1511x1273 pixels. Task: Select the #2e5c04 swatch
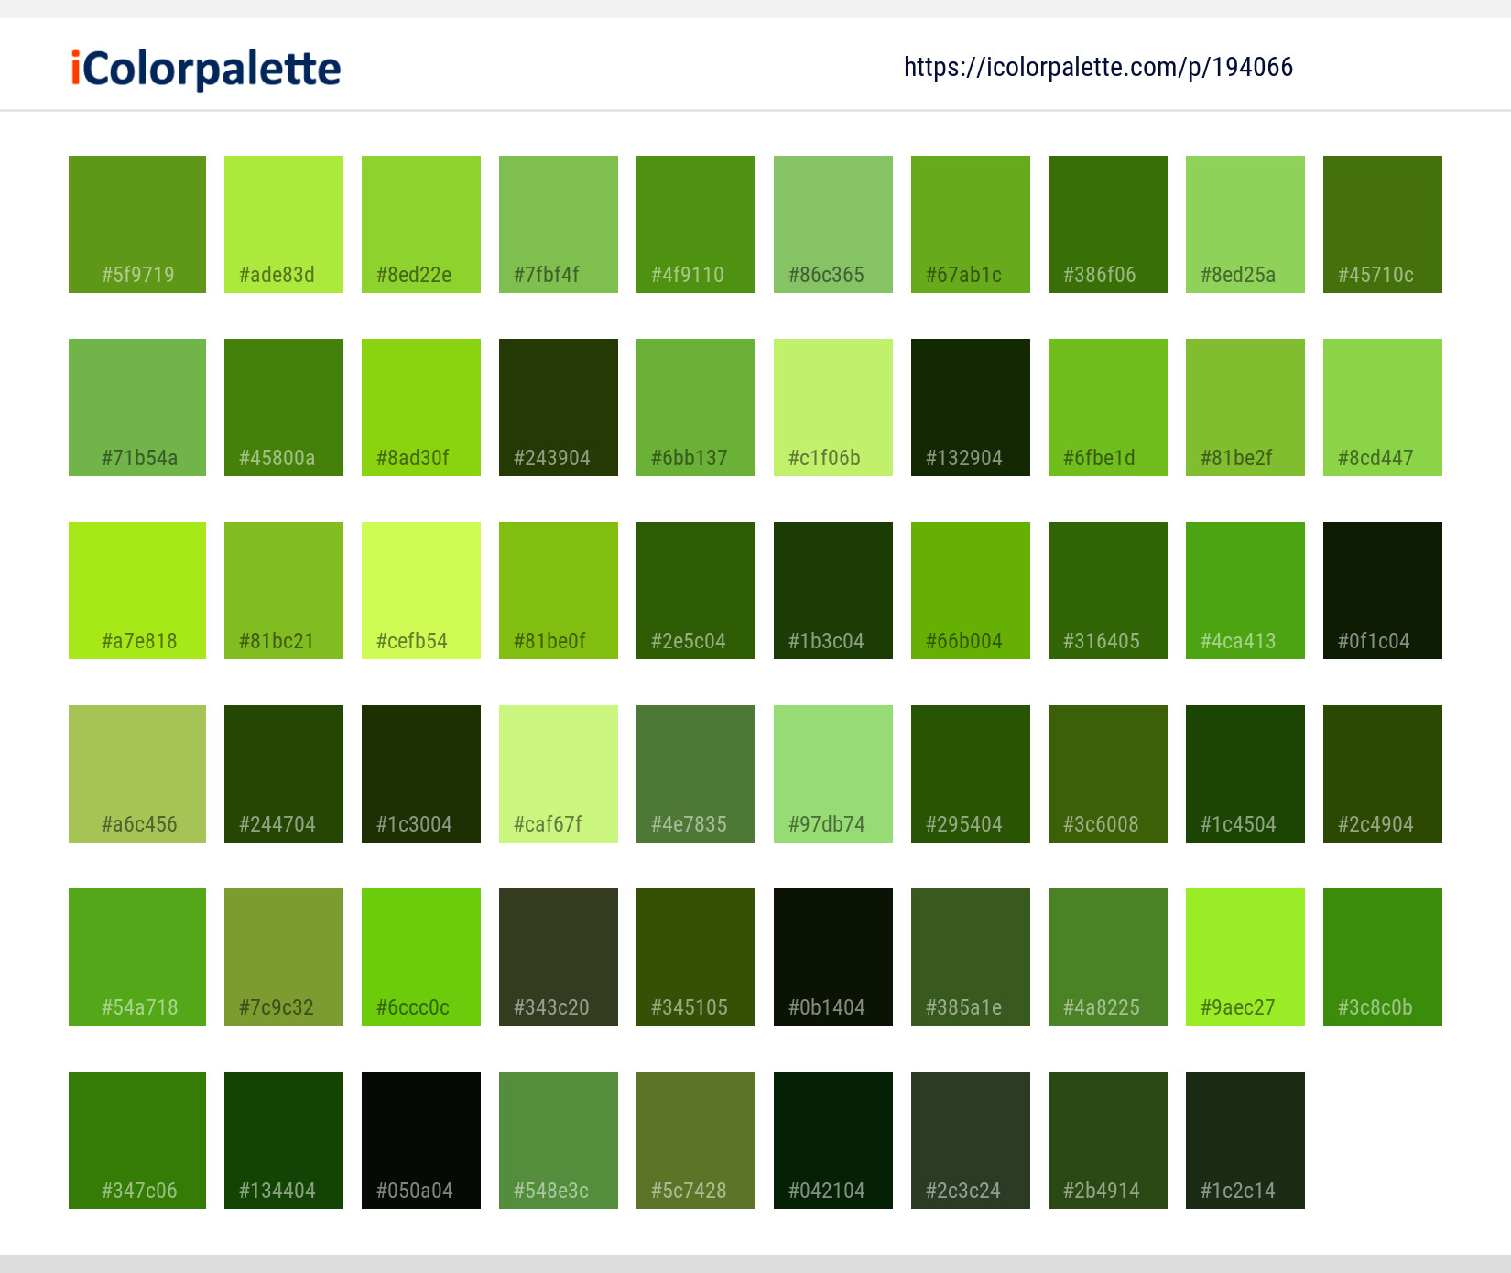696,591
